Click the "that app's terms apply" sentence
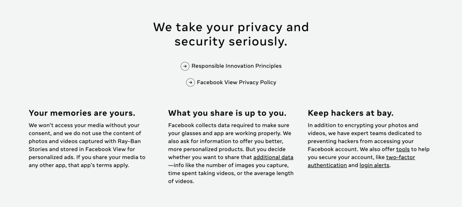 click(x=99, y=165)
